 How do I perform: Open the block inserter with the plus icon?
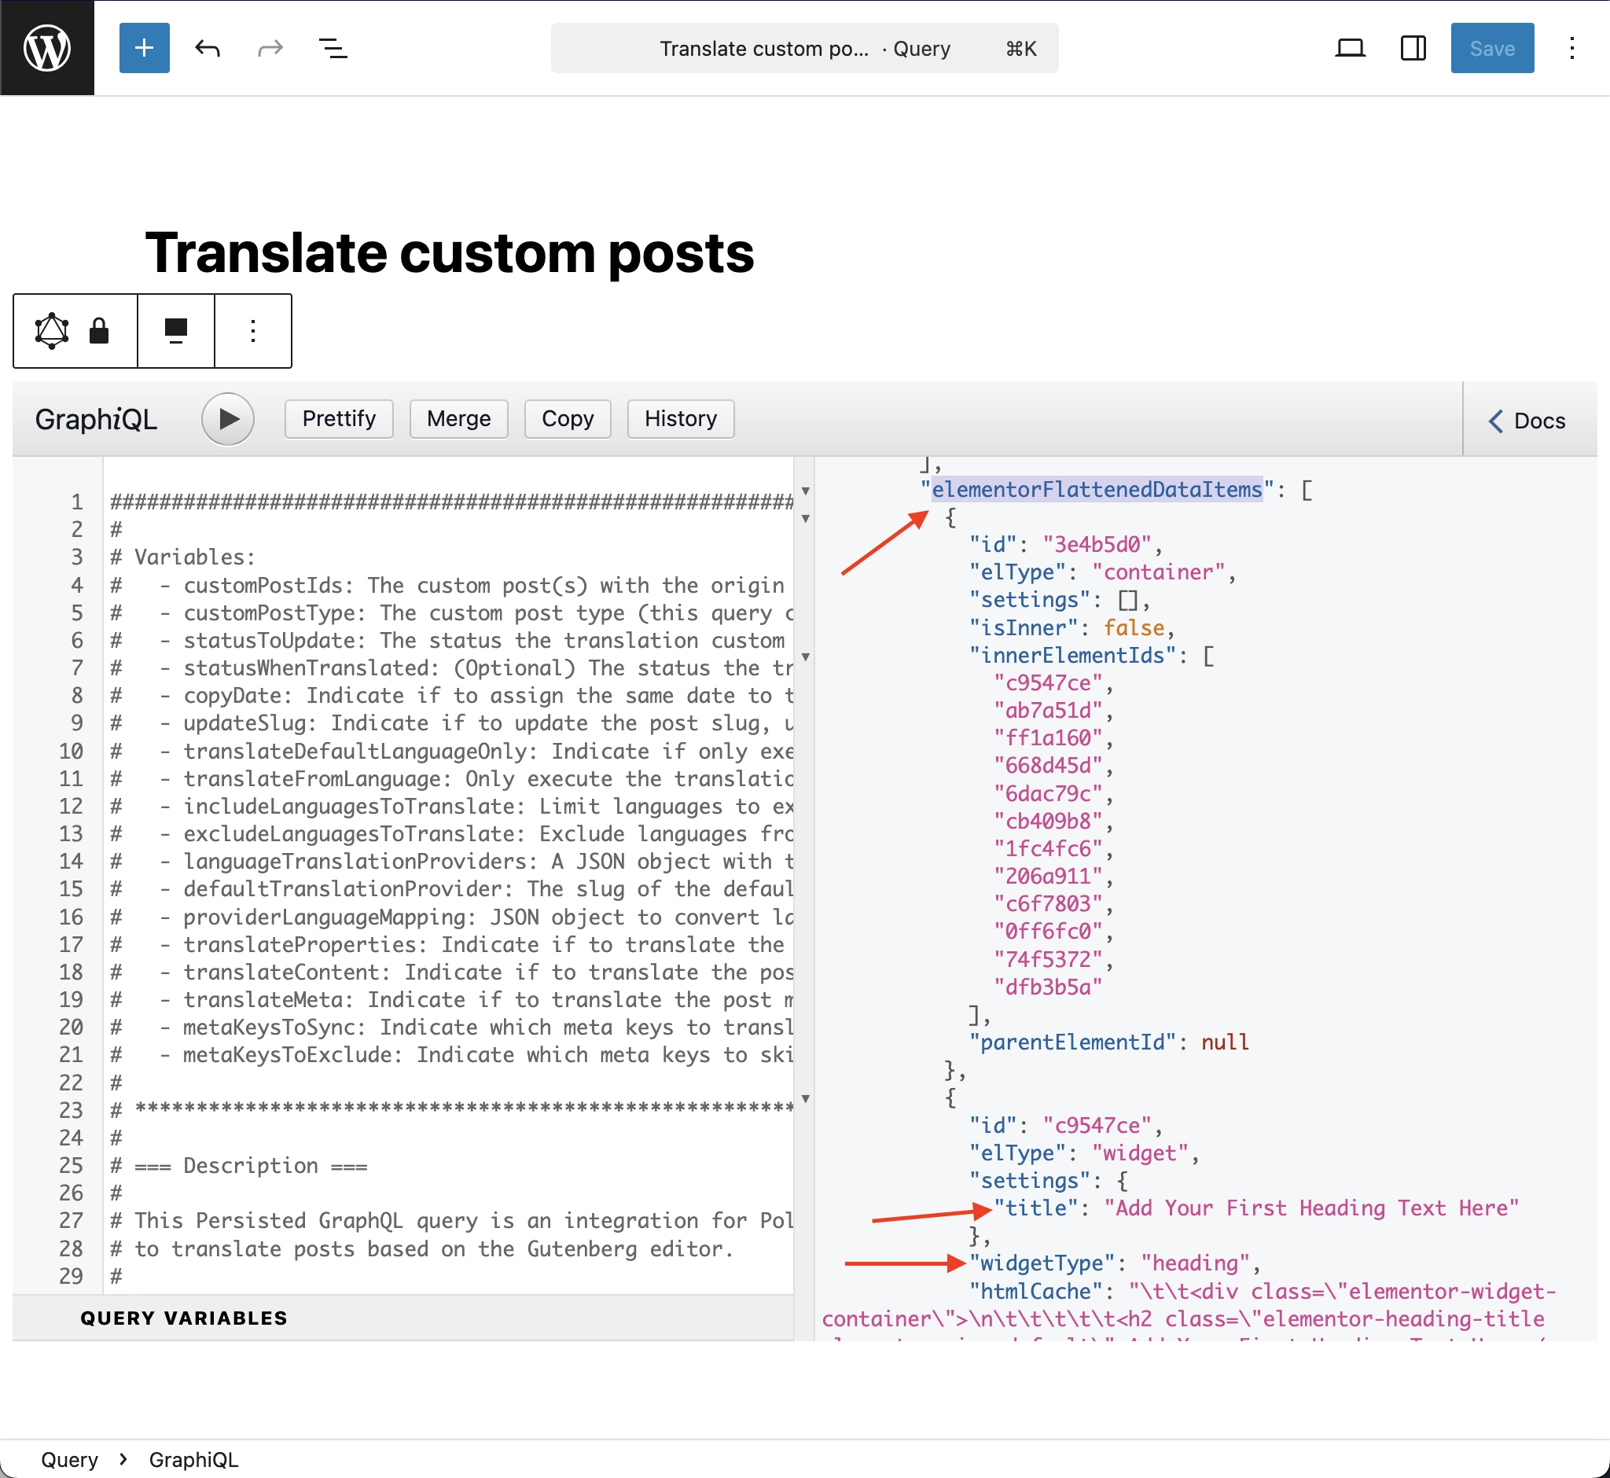(x=144, y=48)
